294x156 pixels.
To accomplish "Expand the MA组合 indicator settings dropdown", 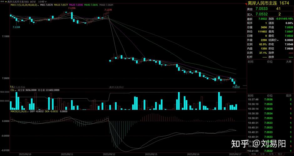I will (x=37, y=5).
